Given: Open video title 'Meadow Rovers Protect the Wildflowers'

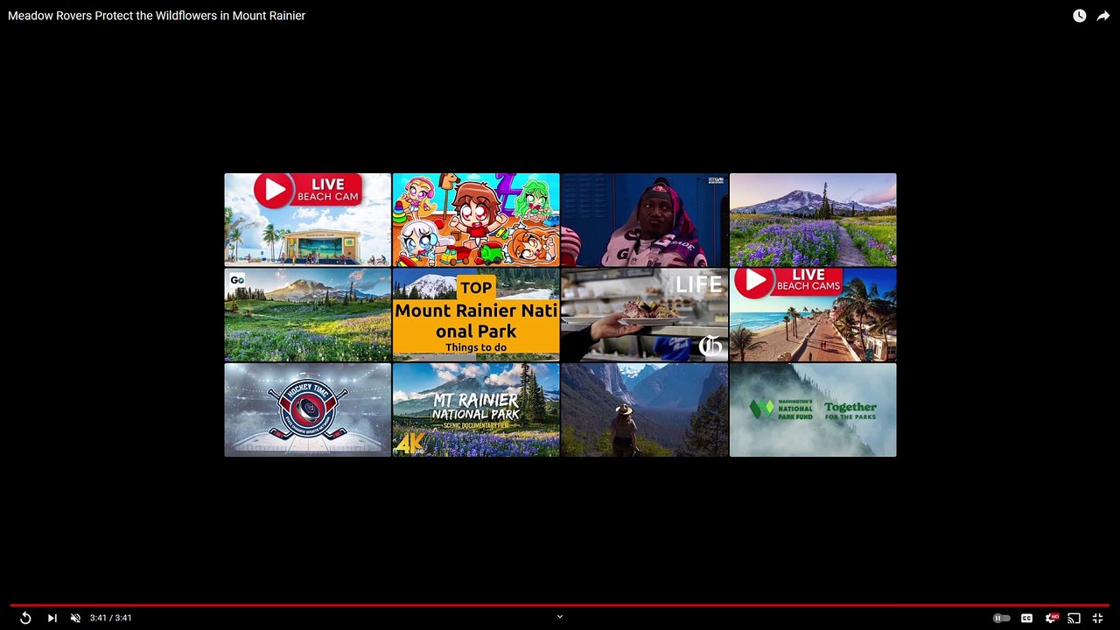Looking at the screenshot, I should click(x=157, y=16).
